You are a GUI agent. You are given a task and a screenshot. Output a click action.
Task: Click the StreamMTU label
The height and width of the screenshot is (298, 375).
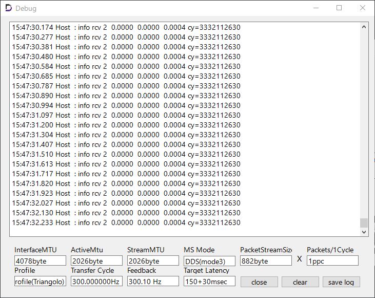click(x=146, y=250)
